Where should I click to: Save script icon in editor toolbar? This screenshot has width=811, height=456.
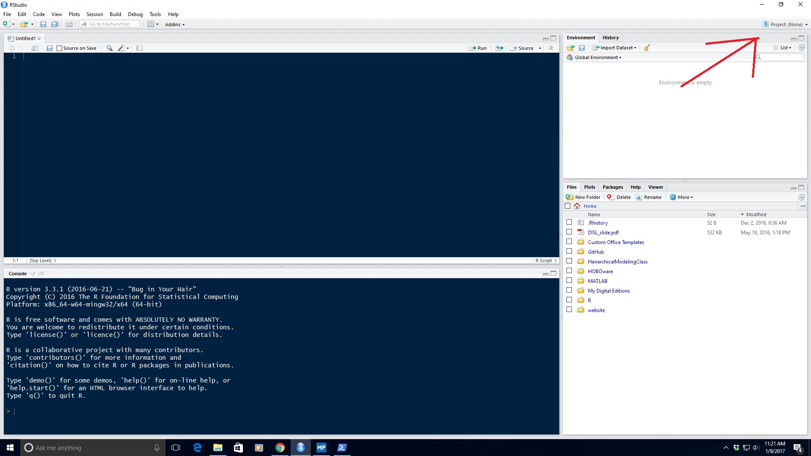click(x=49, y=48)
